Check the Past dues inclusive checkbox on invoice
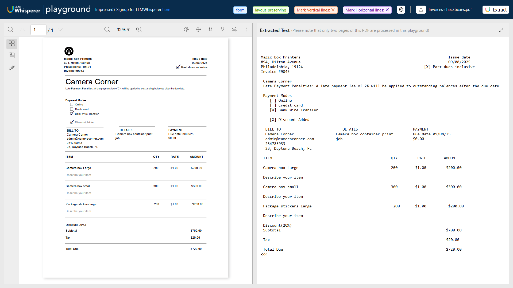Viewport: 513px width, 288px height. point(178,67)
